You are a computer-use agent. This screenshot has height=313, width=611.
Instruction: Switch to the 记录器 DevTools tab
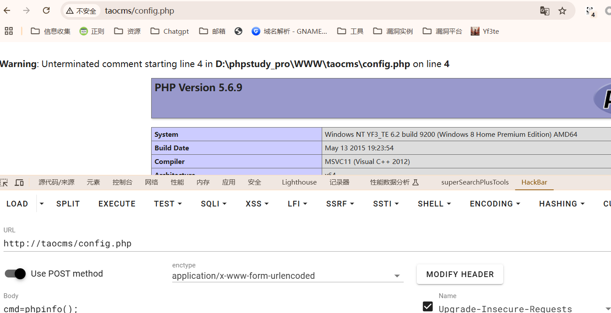(x=340, y=182)
